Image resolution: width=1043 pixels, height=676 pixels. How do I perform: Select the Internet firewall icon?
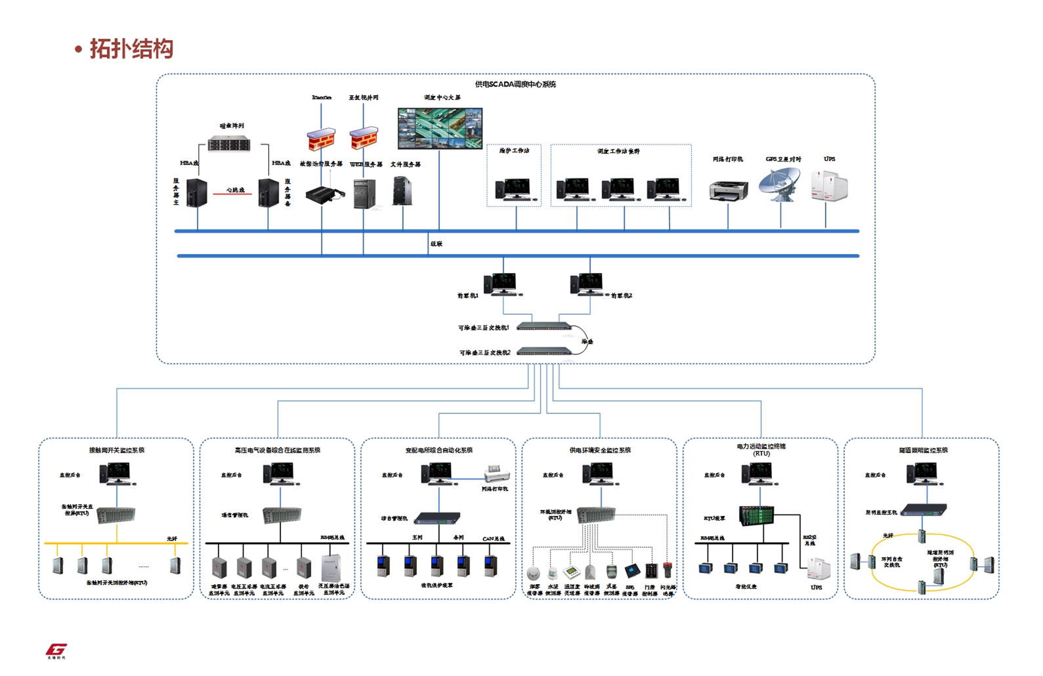coord(321,140)
